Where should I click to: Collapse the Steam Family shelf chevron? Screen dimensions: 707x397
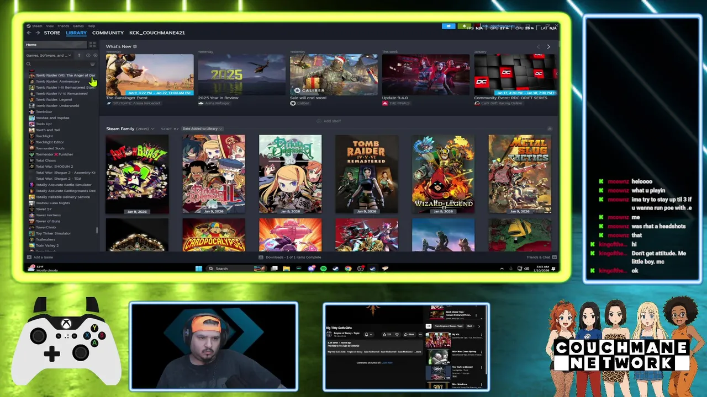(550, 128)
